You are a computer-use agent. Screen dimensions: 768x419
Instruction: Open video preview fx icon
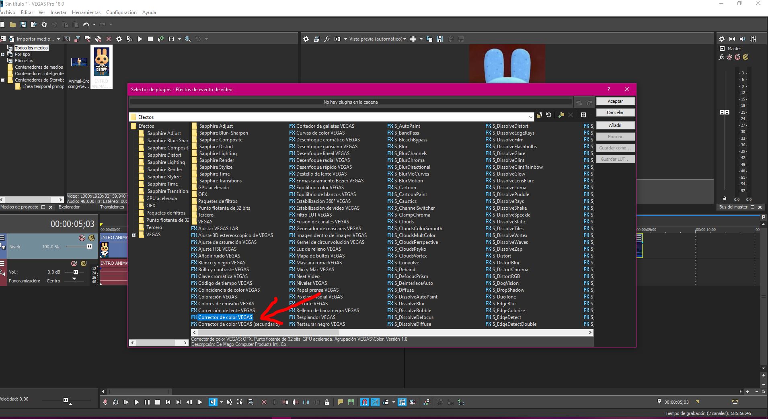coord(327,39)
